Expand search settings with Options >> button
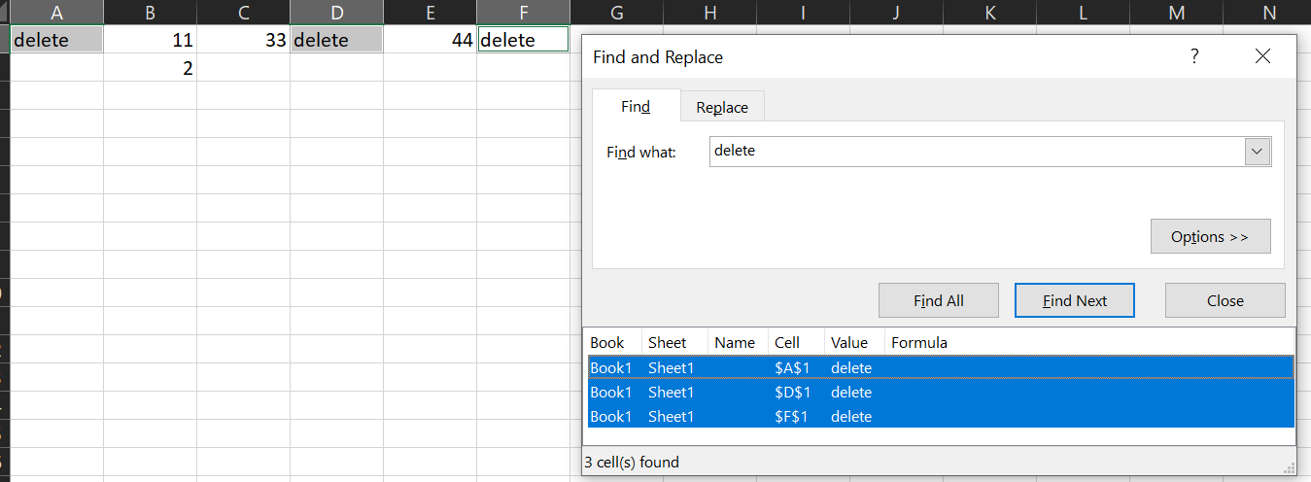The height and width of the screenshot is (482, 1311). [1210, 236]
